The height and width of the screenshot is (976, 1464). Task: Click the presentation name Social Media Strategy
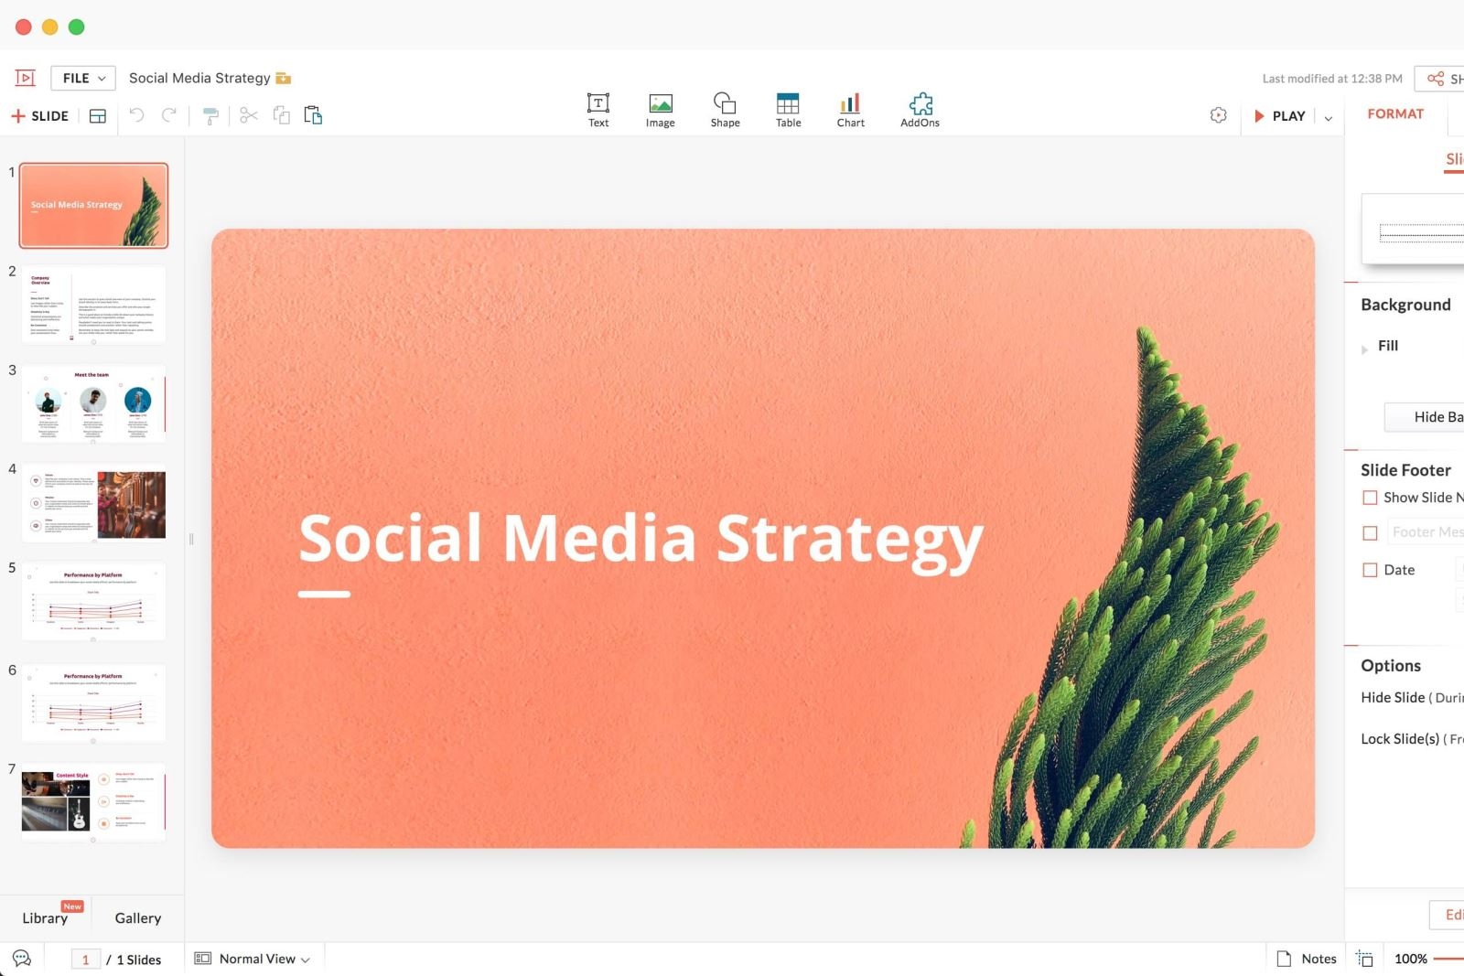pyautogui.click(x=199, y=79)
